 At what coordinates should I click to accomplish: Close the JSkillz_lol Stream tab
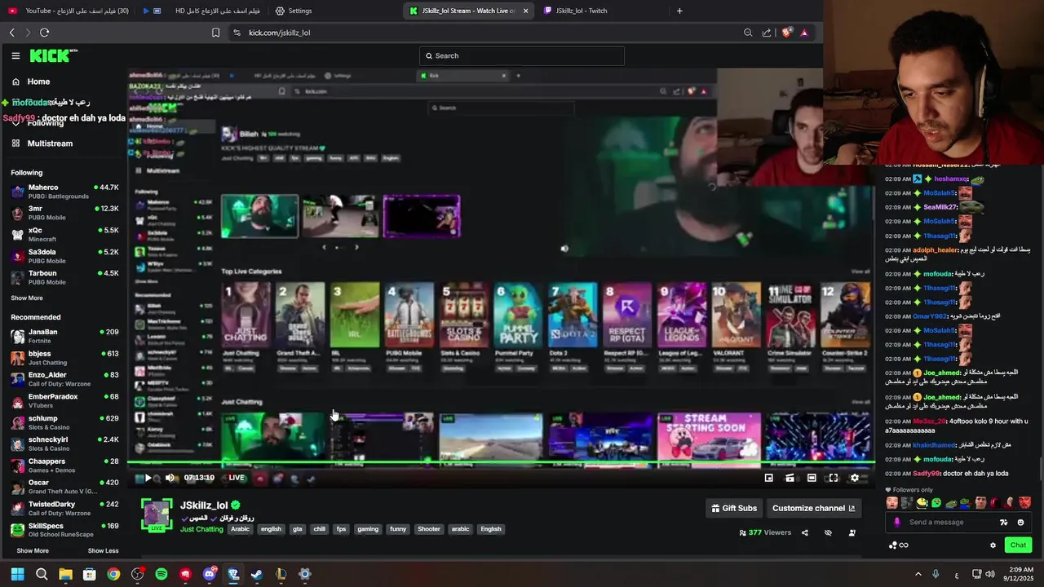pyautogui.click(x=525, y=11)
